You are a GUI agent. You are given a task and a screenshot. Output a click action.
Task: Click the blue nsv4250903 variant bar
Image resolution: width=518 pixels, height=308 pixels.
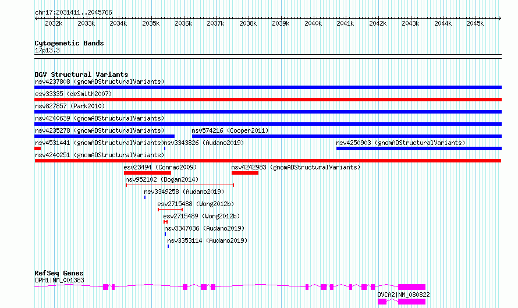tap(419, 148)
